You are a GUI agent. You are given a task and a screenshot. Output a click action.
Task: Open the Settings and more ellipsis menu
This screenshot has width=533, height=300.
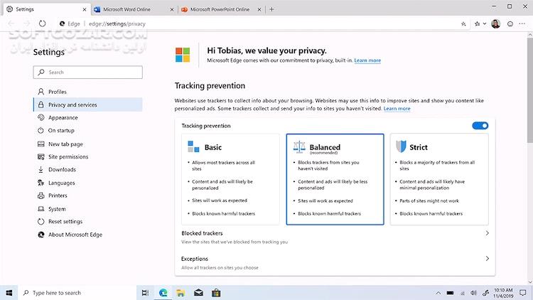[522, 23]
